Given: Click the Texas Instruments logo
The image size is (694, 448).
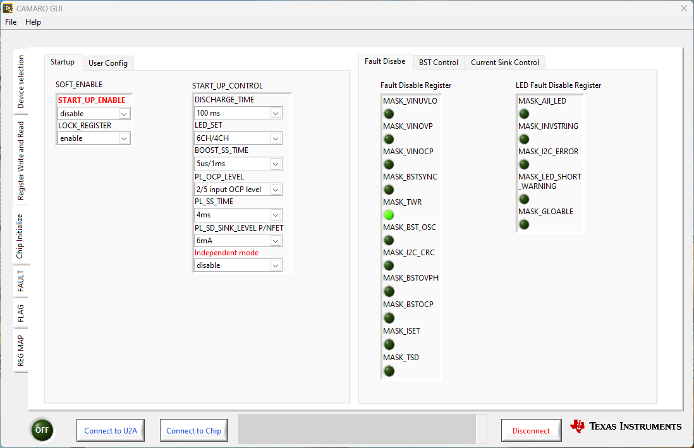Looking at the screenshot, I should coord(625,427).
